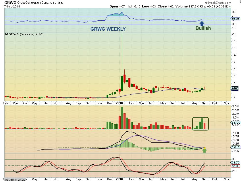Click the 45.90 stochastic value tag
This screenshot has height=181, width=241.
point(236,166)
